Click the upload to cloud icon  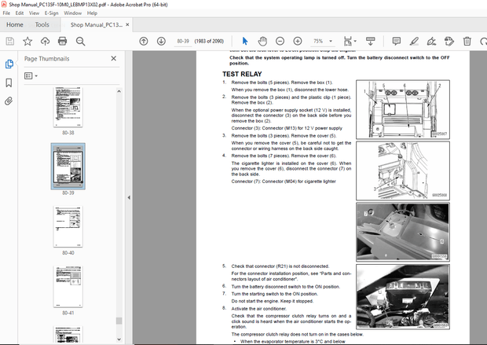[45, 41]
